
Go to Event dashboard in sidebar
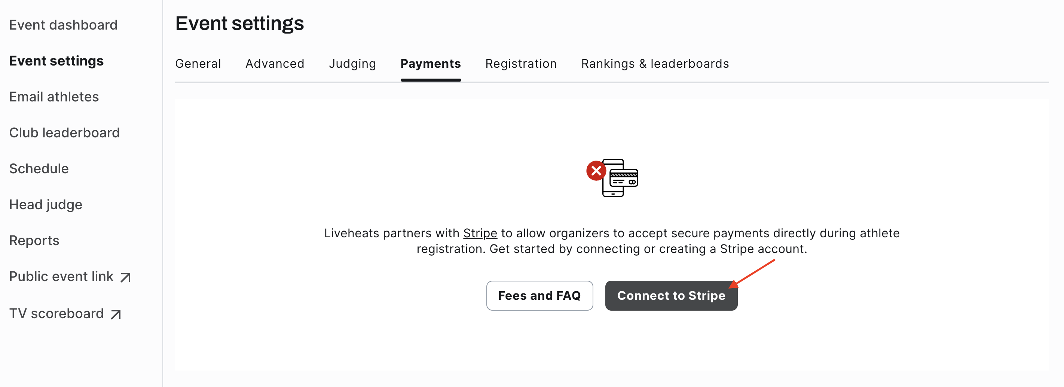tap(63, 25)
